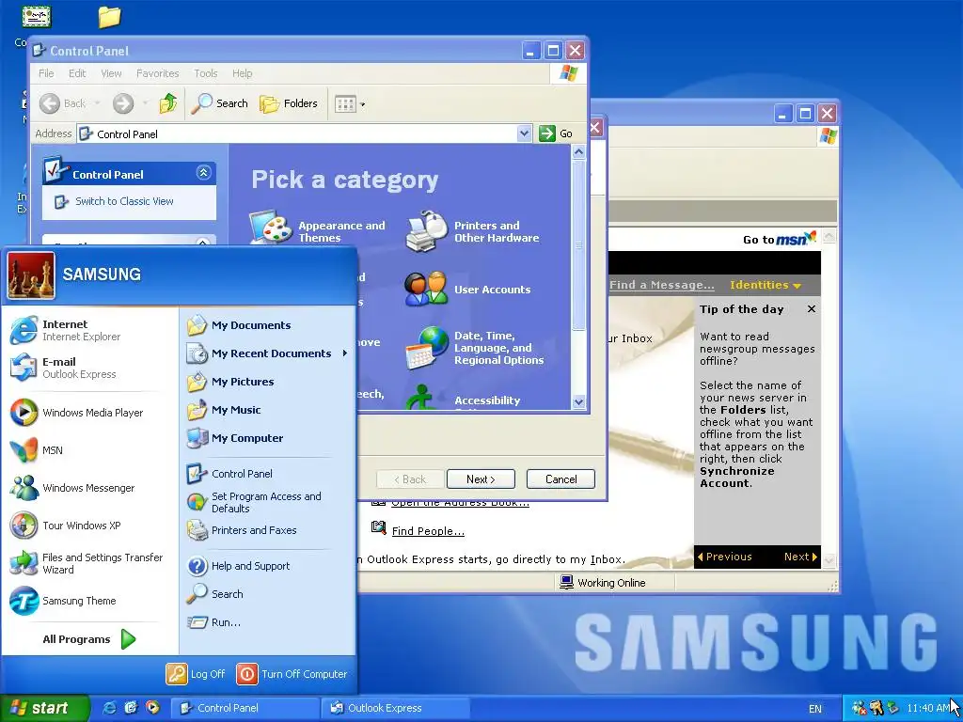Open the Edit menu

[x=77, y=73]
